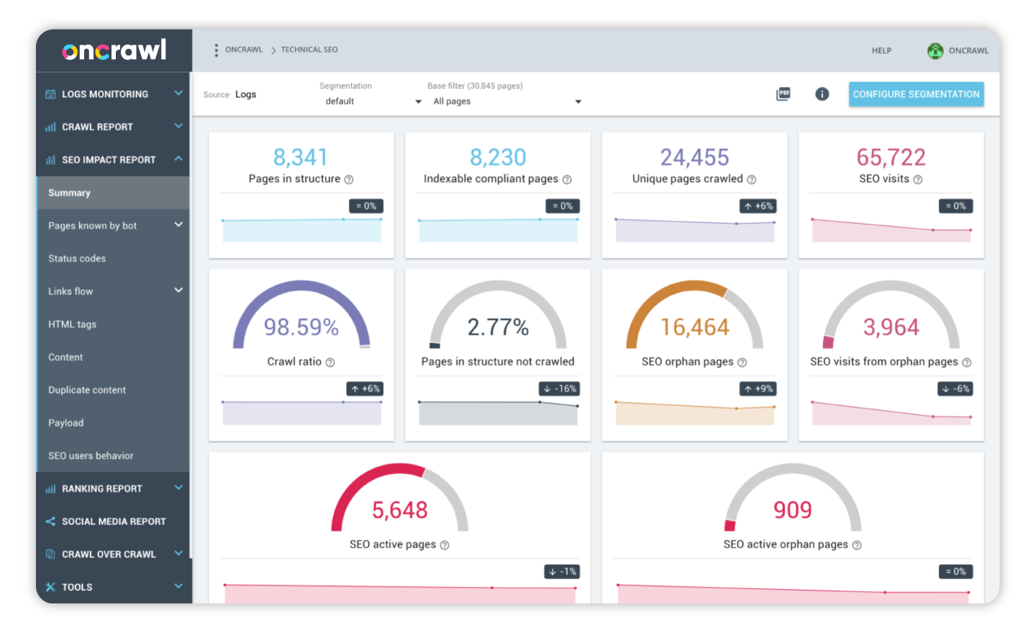Viewport: 1036px width, 633px height.
Task: Click the three-dot menu beside ONCRAWL breadcrumb
Action: [x=216, y=50]
